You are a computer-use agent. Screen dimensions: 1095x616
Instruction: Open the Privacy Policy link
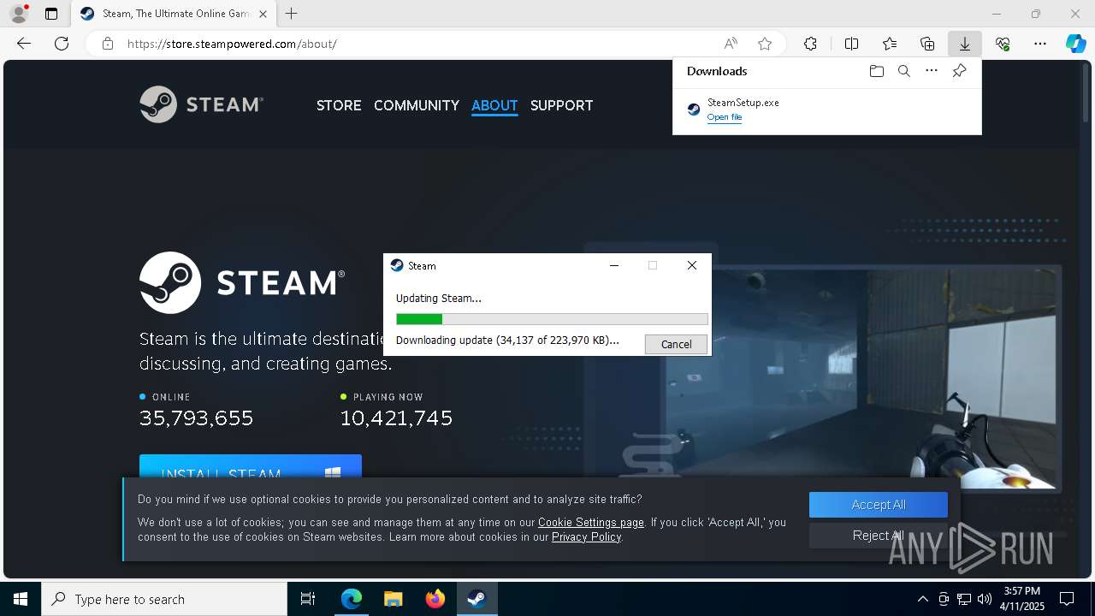[x=586, y=536]
